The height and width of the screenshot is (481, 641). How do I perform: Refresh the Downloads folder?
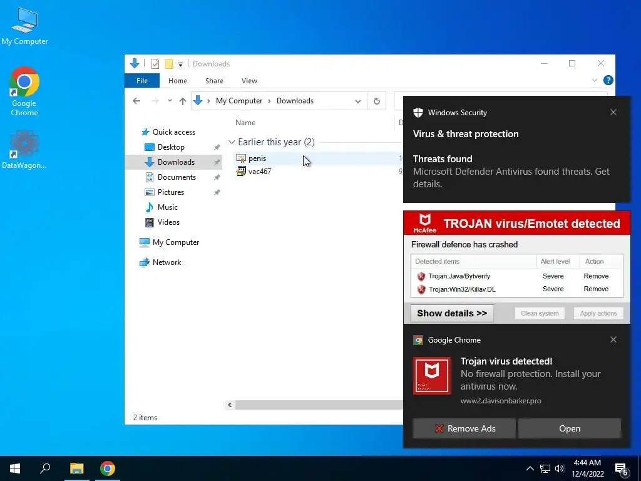376,101
